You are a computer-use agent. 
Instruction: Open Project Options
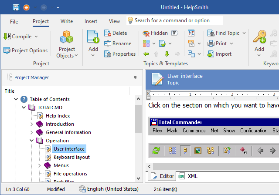coord(25,50)
